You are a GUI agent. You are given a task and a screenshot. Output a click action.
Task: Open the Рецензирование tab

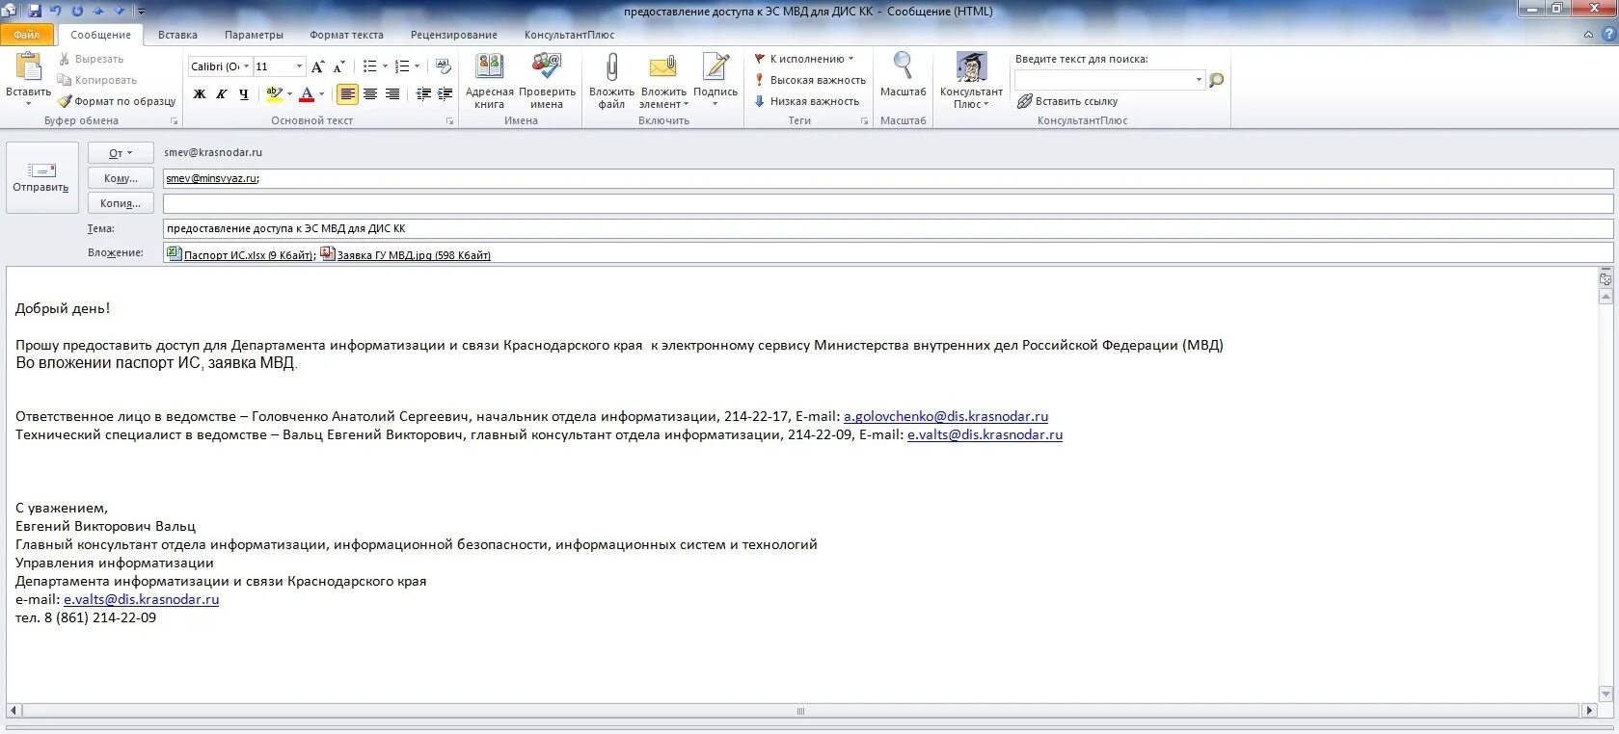point(453,35)
